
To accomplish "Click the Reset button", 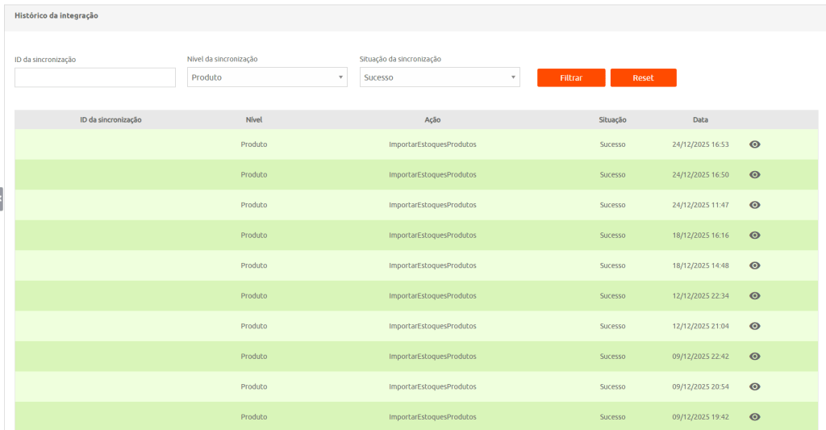I will [x=643, y=77].
